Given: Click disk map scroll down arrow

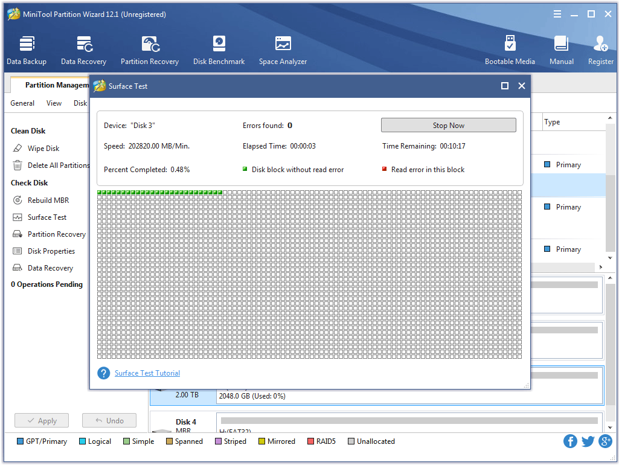Looking at the screenshot, I should click(x=611, y=427).
